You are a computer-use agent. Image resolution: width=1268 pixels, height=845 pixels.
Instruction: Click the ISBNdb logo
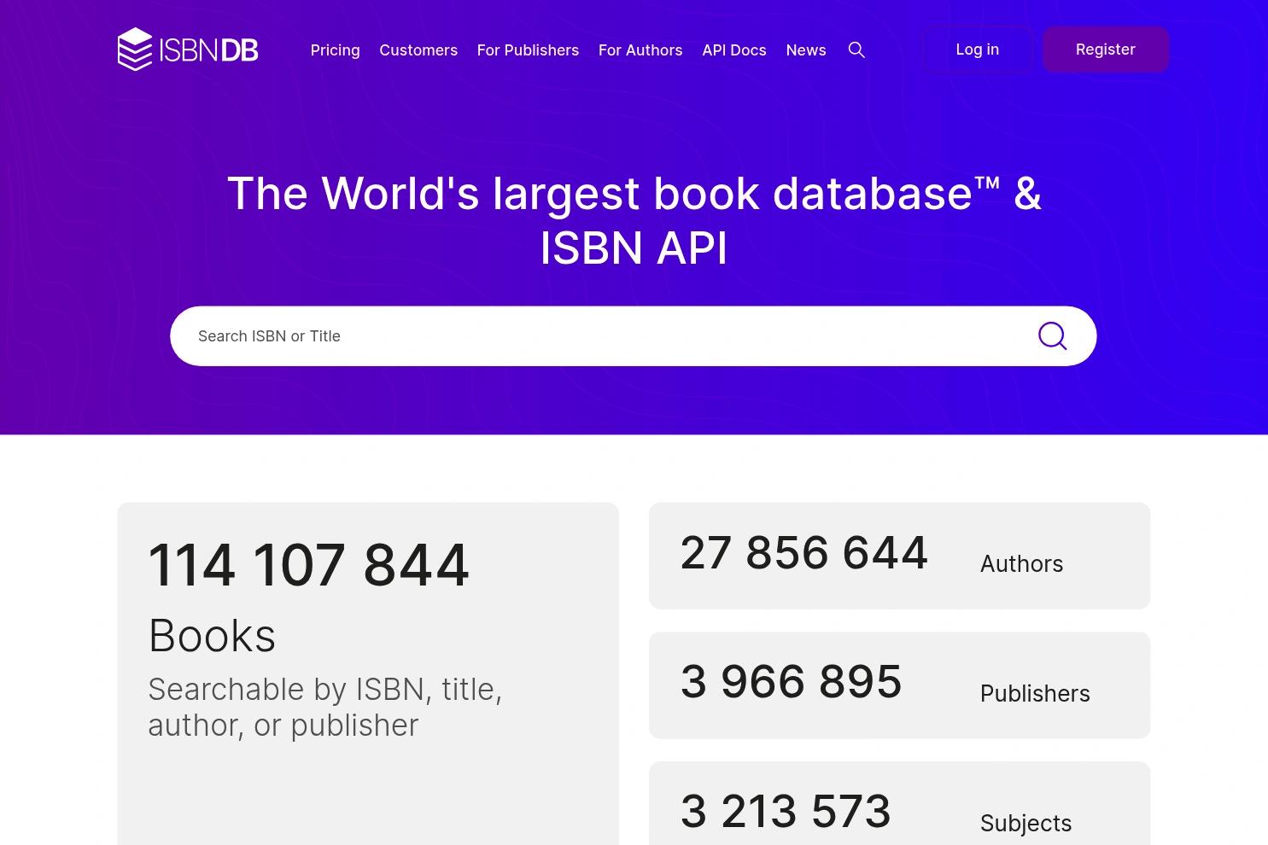click(188, 50)
